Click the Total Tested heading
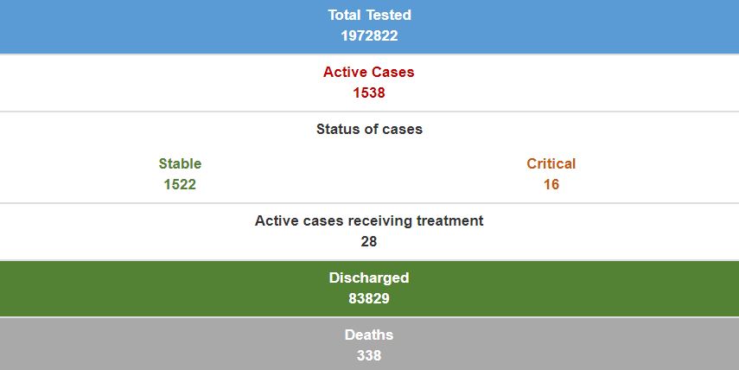This screenshot has width=739, height=370. (x=369, y=15)
